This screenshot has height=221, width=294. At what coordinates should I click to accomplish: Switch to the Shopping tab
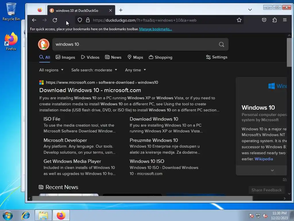click(160, 57)
